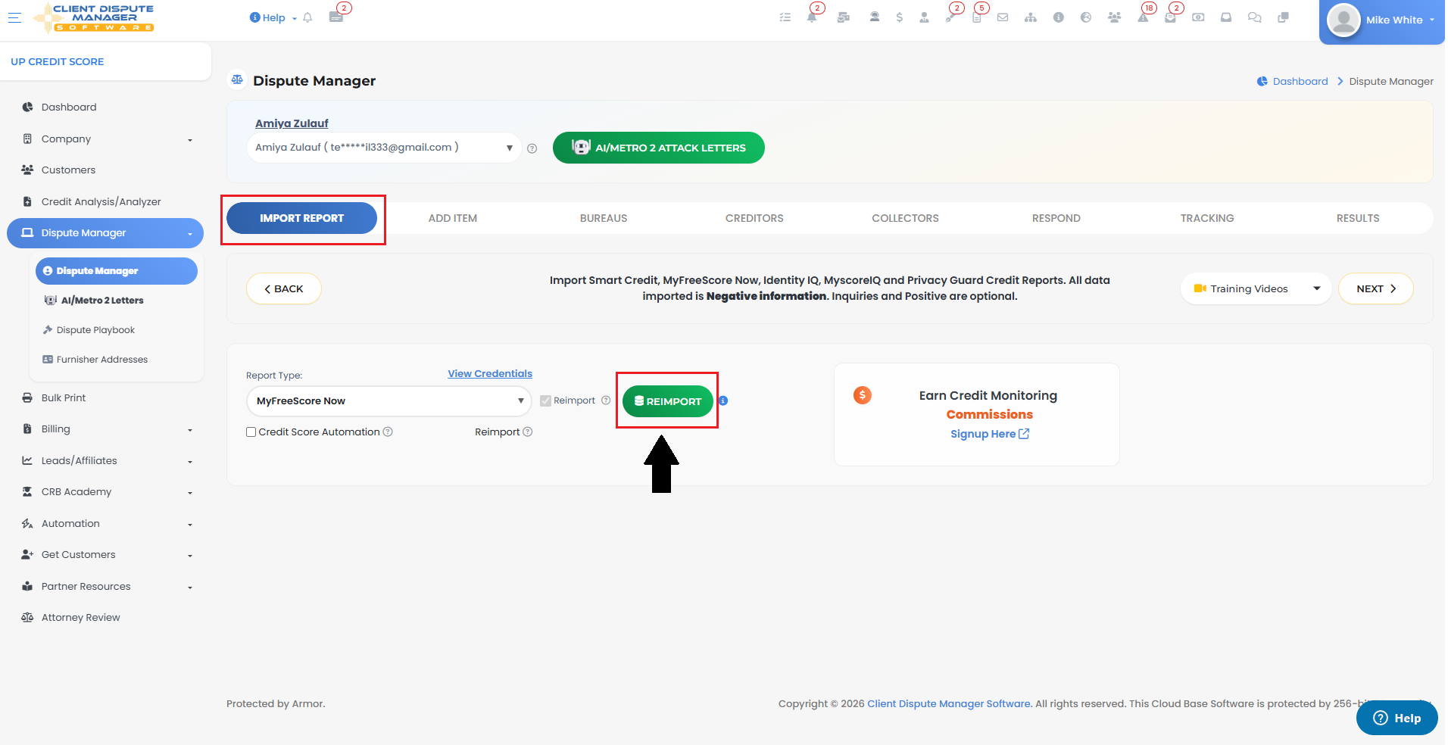Image resolution: width=1448 pixels, height=745 pixels.
Task: Enable the Credit Score Automation checkbox
Action: (251, 432)
